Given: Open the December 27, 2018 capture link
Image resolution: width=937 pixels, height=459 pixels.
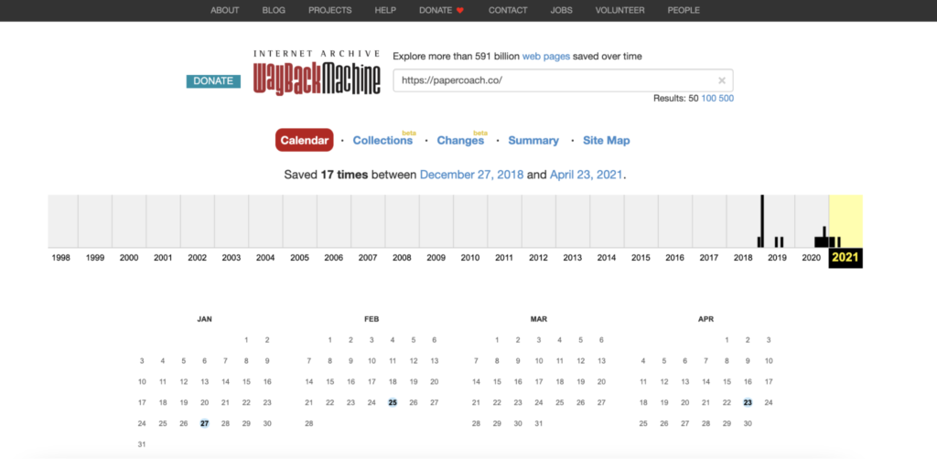Looking at the screenshot, I should pos(471,175).
